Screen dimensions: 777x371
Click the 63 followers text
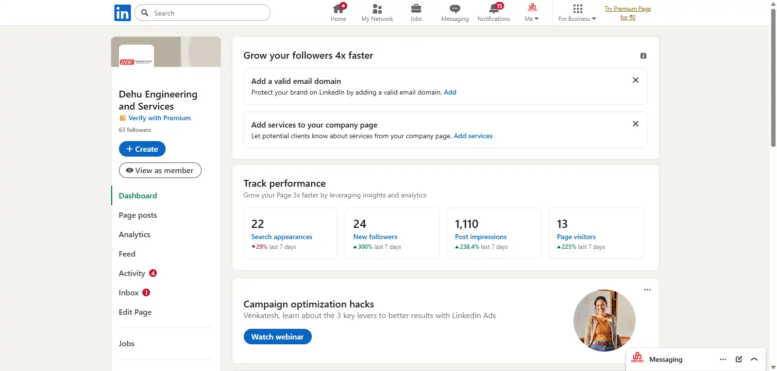pyautogui.click(x=135, y=130)
